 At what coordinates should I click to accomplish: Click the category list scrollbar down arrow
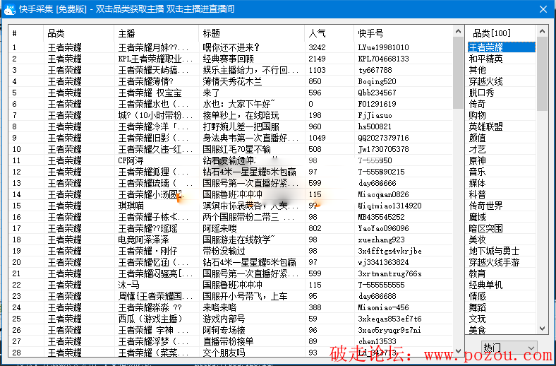542,329
